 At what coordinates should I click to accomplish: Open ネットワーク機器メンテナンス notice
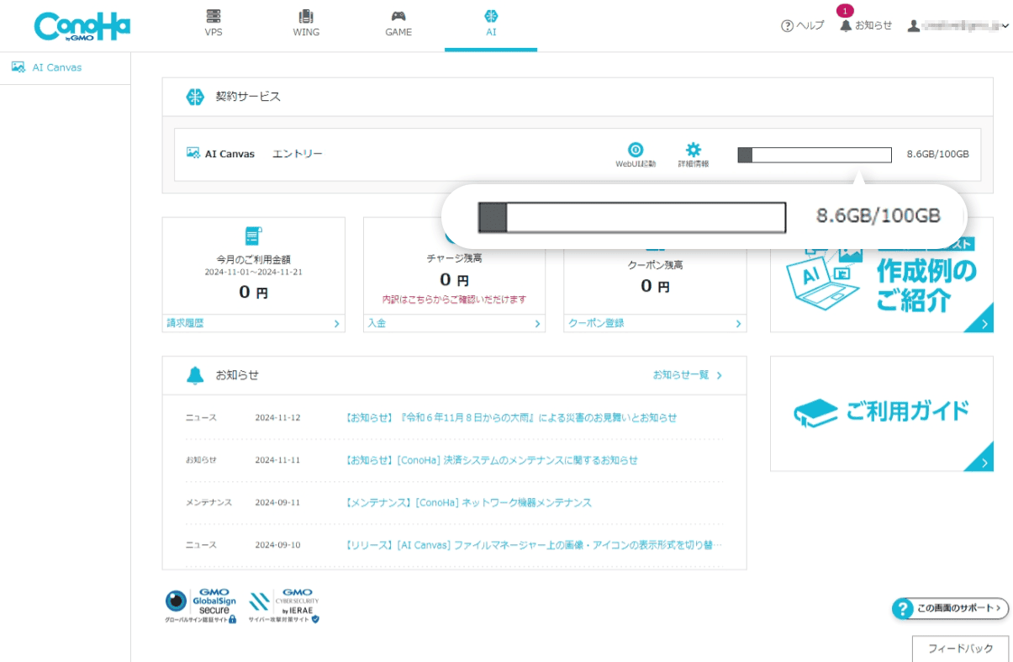tap(468, 502)
